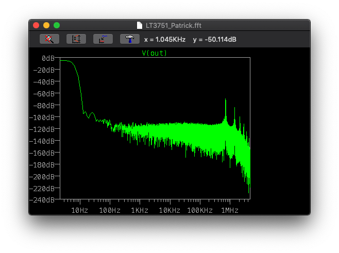Click the LT3751_Patrick.fft document icon in the title bar
Screen dimensions: 339x253
(x=140, y=25)
